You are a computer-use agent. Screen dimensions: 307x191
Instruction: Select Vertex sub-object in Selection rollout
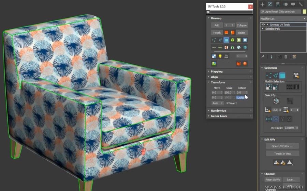pyautogui.click(x=269, y=76)
